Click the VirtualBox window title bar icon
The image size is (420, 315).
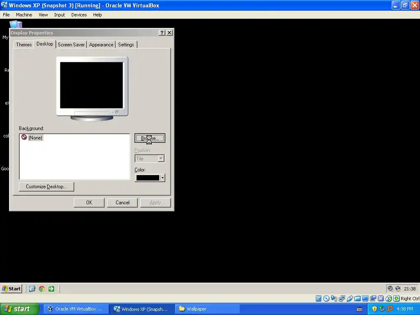pos(4,5)
